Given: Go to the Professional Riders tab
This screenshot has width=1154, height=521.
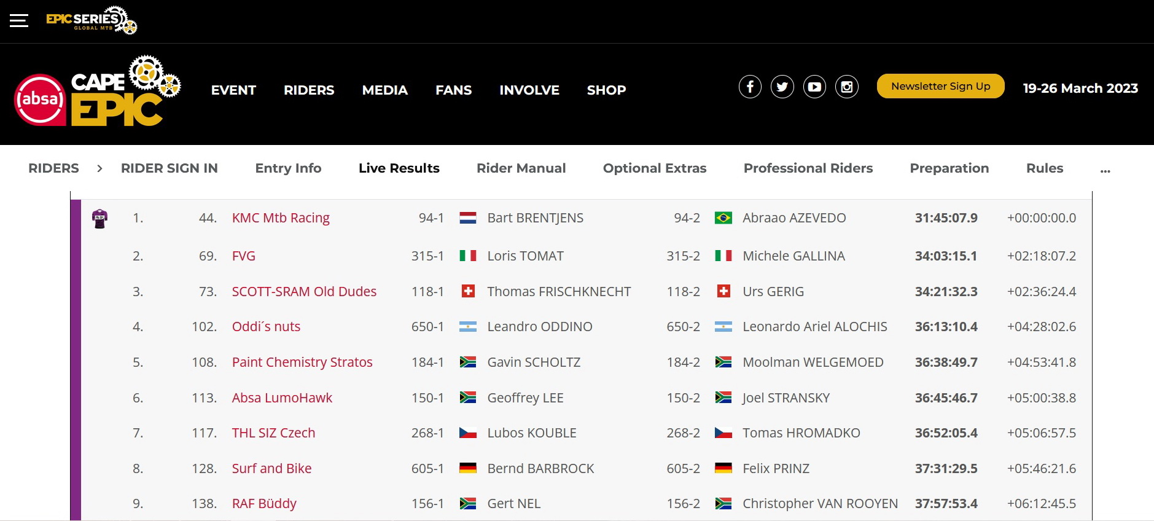Looking at the screenshot, I should (808, 168).
